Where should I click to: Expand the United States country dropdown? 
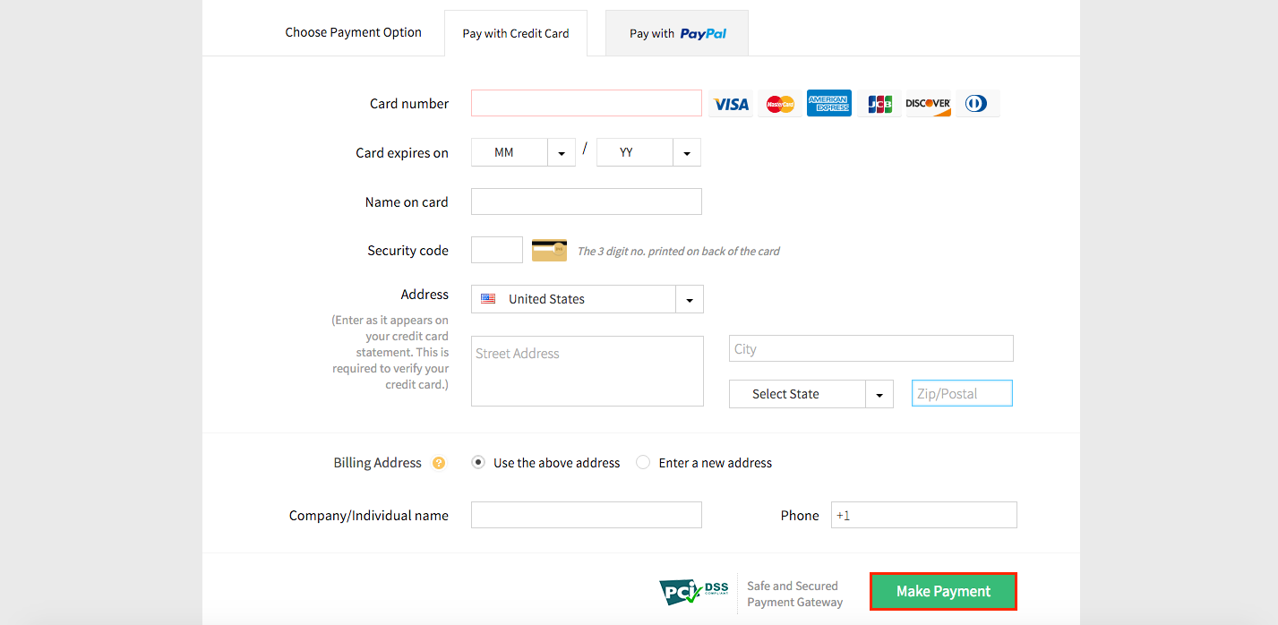(x=689, y=298)
